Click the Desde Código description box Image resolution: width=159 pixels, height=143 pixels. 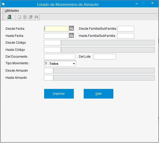pos(108,43)
